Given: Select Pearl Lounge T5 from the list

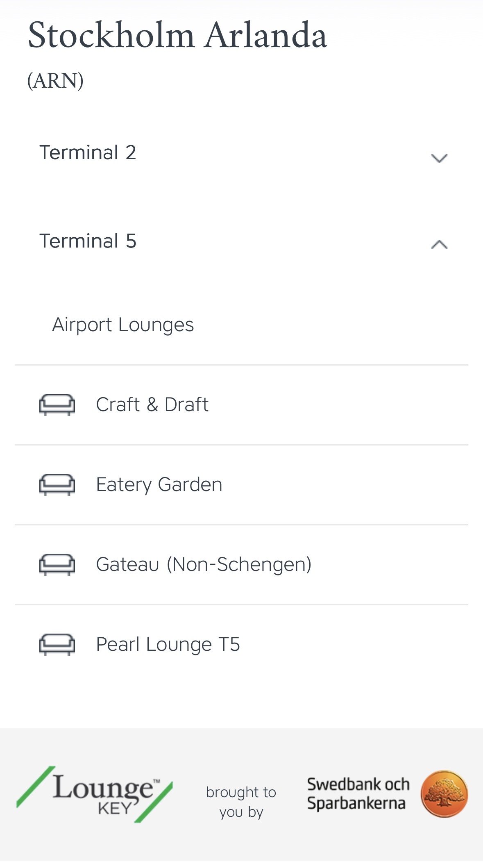Looking at the screenshot, I should [x=241, y=645].
